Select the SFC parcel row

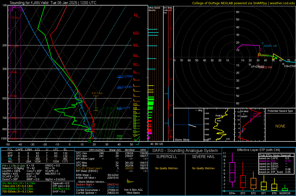pos(38,153)
